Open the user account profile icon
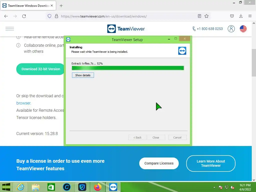The image size is (256, 192). 231,29
